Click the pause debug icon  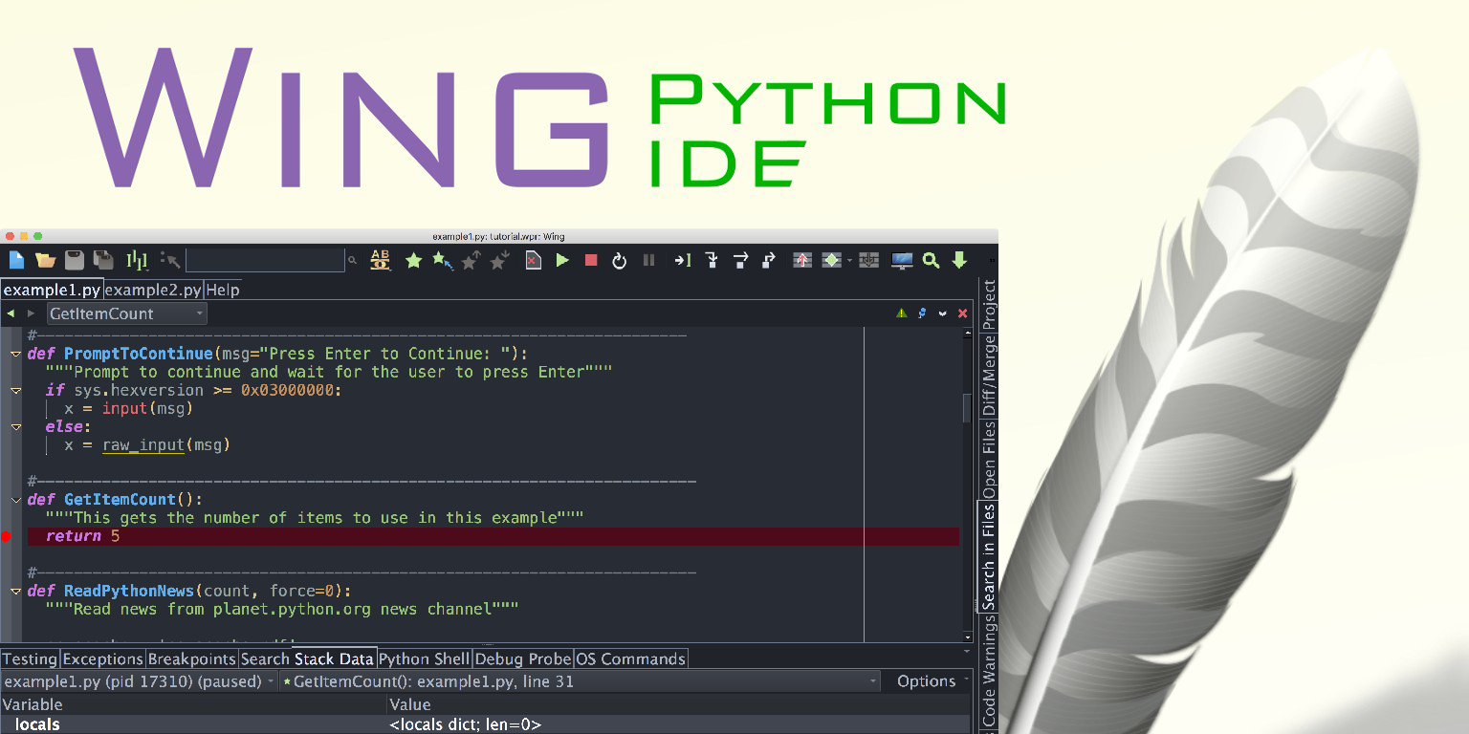648,260
